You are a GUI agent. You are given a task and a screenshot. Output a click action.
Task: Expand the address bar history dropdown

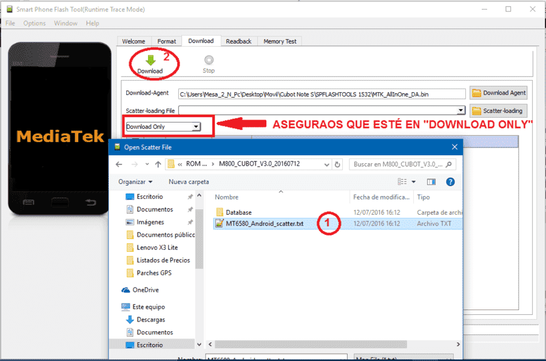coord(326,164)
